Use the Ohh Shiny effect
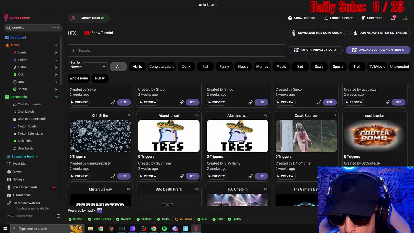 pyautogui.click(x=124, y=176)
